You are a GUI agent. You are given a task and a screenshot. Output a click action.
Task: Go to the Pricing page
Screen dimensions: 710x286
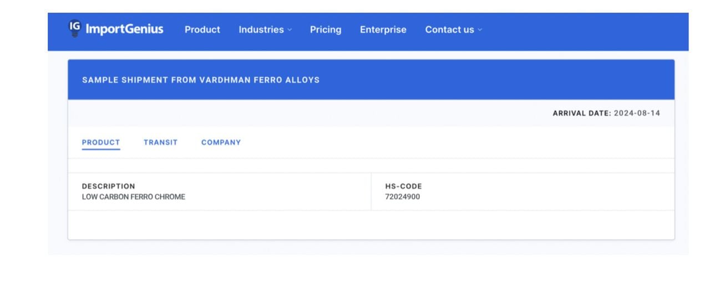click(x=326, y=30)
